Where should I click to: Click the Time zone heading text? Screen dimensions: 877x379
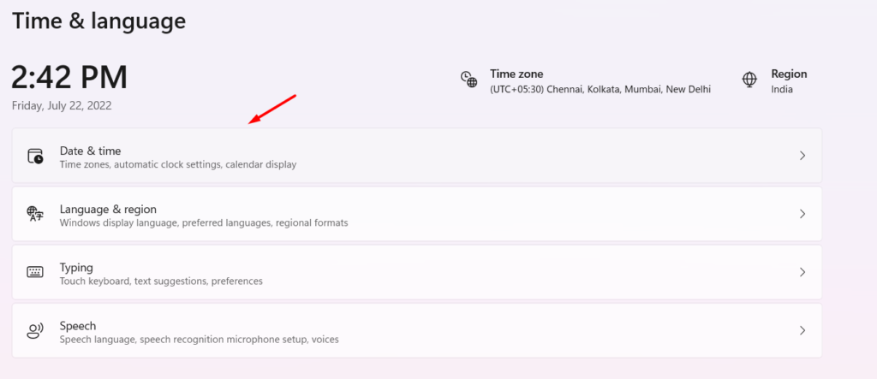pos(516,74)
